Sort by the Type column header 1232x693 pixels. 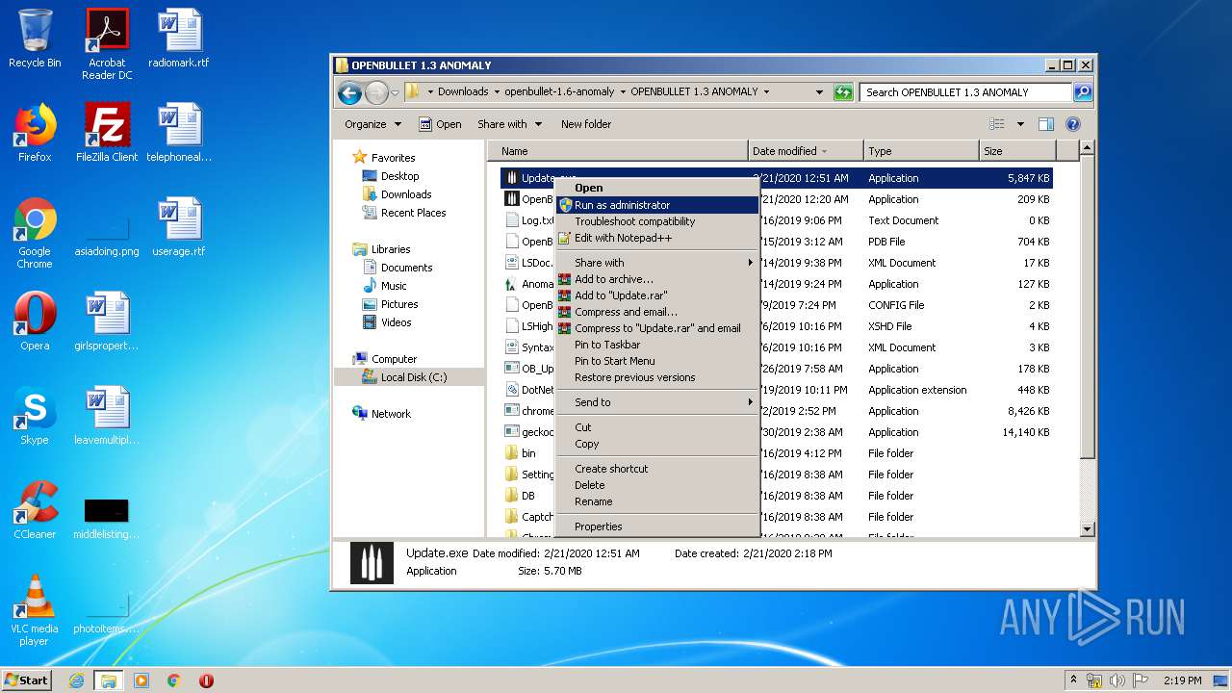(x=921, y=151)
